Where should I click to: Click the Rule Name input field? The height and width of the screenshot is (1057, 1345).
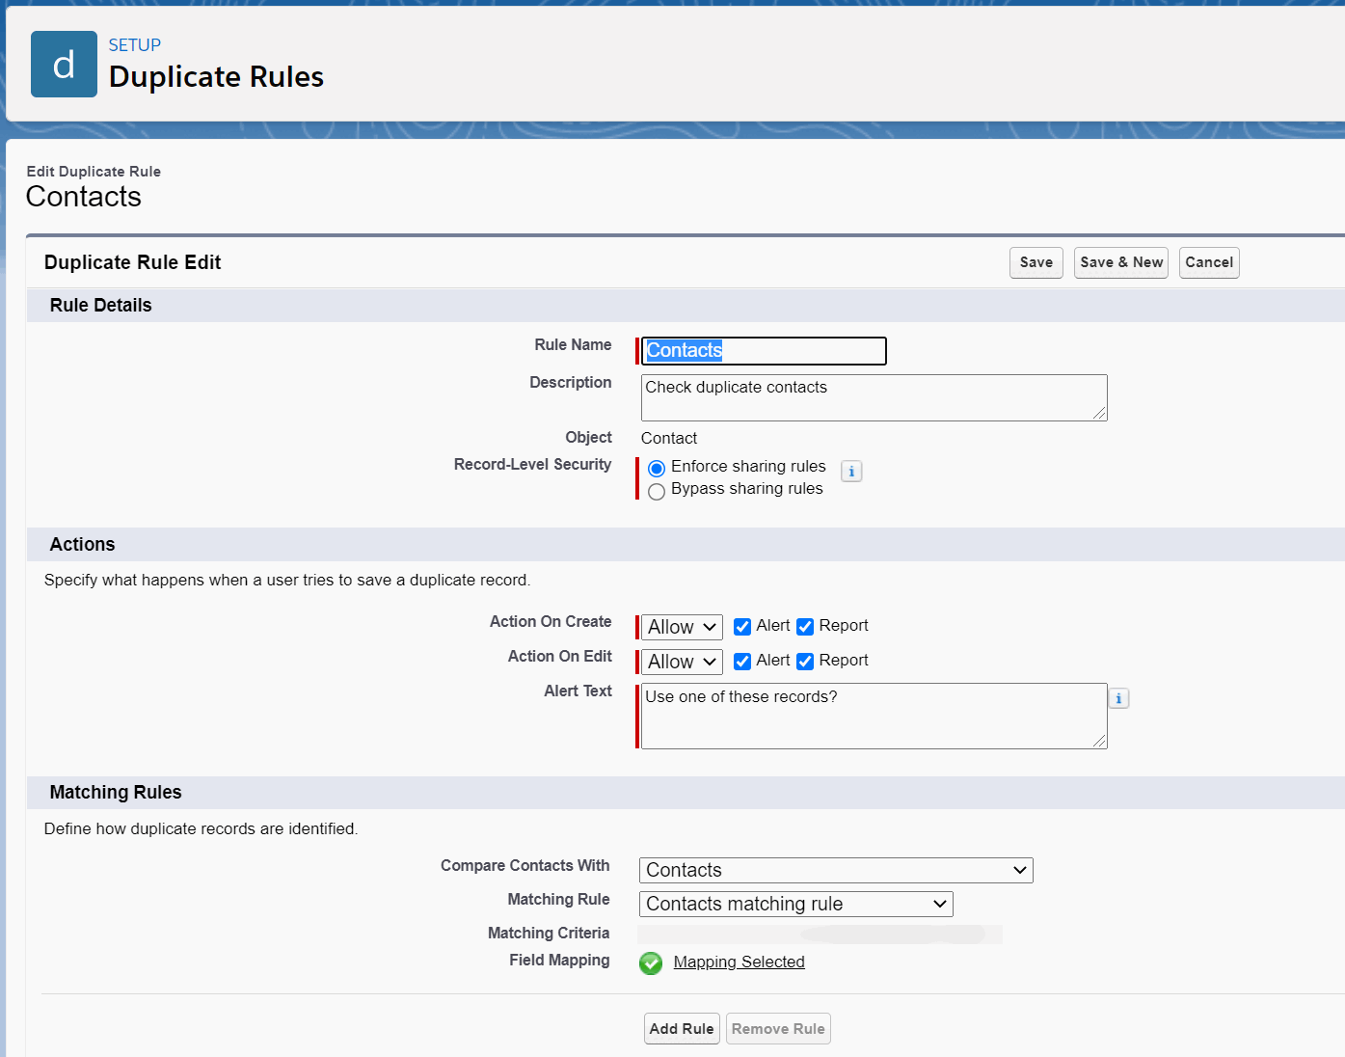[763, 351]
